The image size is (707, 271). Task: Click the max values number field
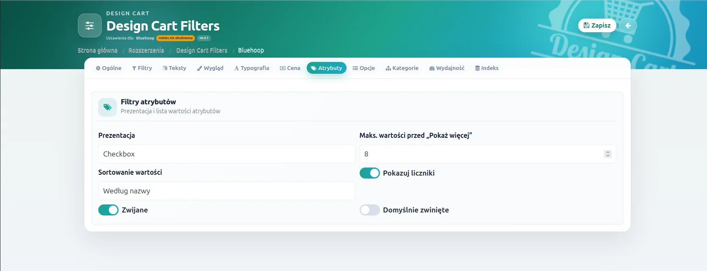pyautogui.click(x=488, y=154)
